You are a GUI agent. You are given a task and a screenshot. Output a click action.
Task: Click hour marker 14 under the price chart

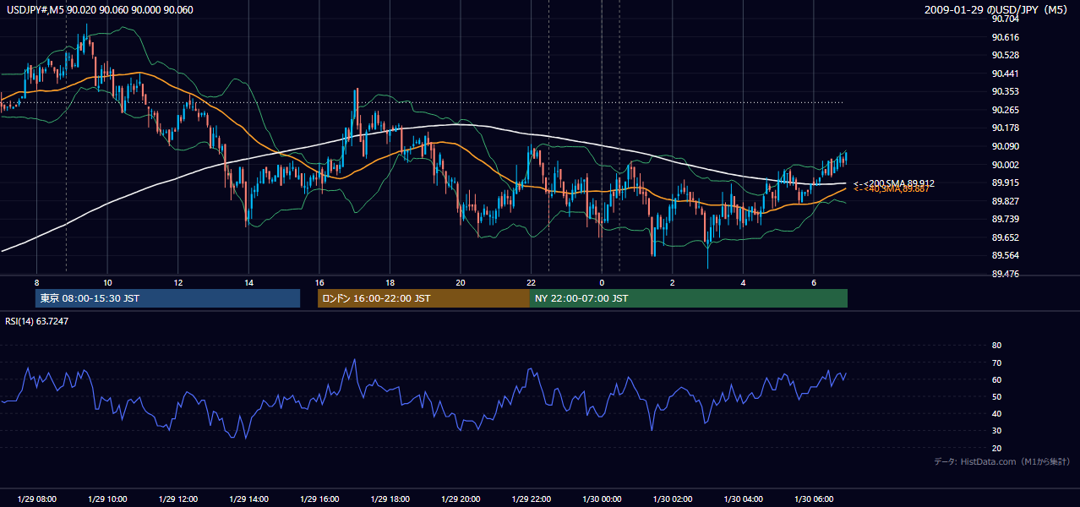(248, 282)
